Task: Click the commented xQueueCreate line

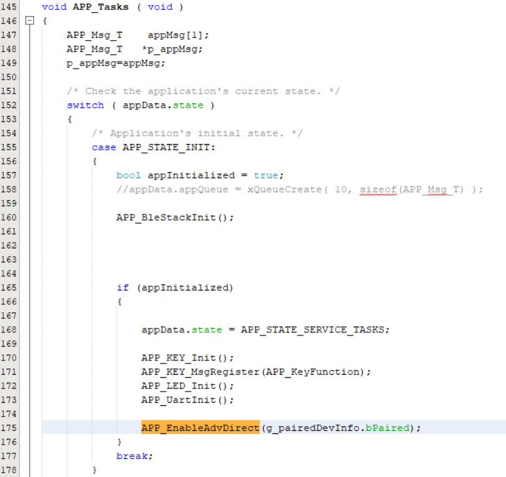Action: click(300, 190)
